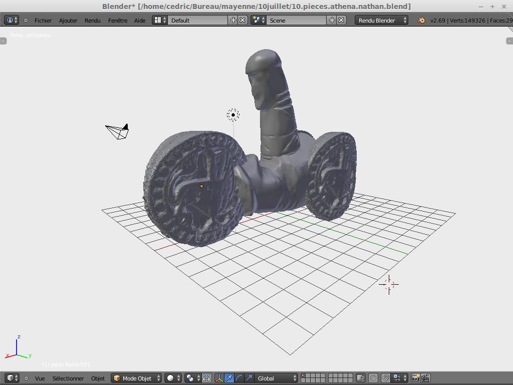Viewport: 513px width, 385px height.
Task: Toggle the 3D manipulator widget
Action: [219, 378]
